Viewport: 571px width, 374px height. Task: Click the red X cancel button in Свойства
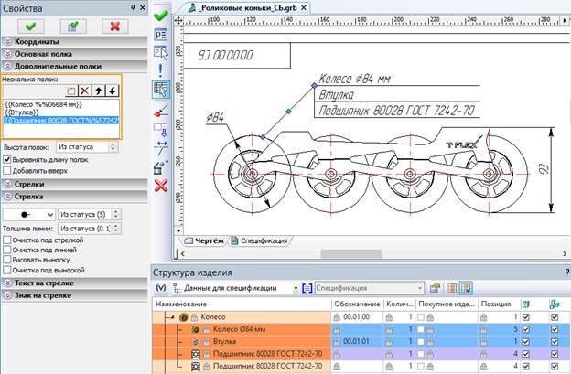coord(114,27)
